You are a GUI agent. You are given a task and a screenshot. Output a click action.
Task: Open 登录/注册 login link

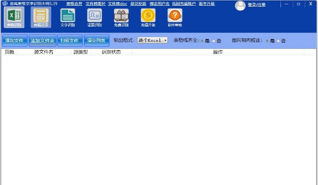(x=257, y=5)
